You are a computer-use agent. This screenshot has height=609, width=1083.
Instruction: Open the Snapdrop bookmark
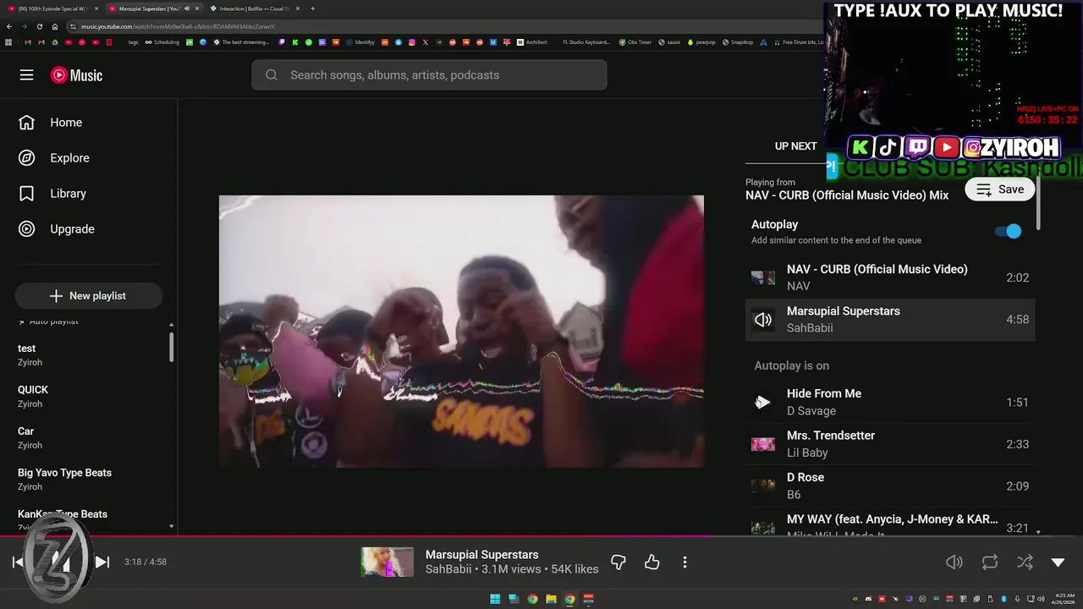[x=738, y=42]
